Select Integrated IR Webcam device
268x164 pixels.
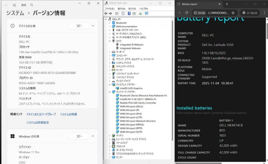(132, 45)
